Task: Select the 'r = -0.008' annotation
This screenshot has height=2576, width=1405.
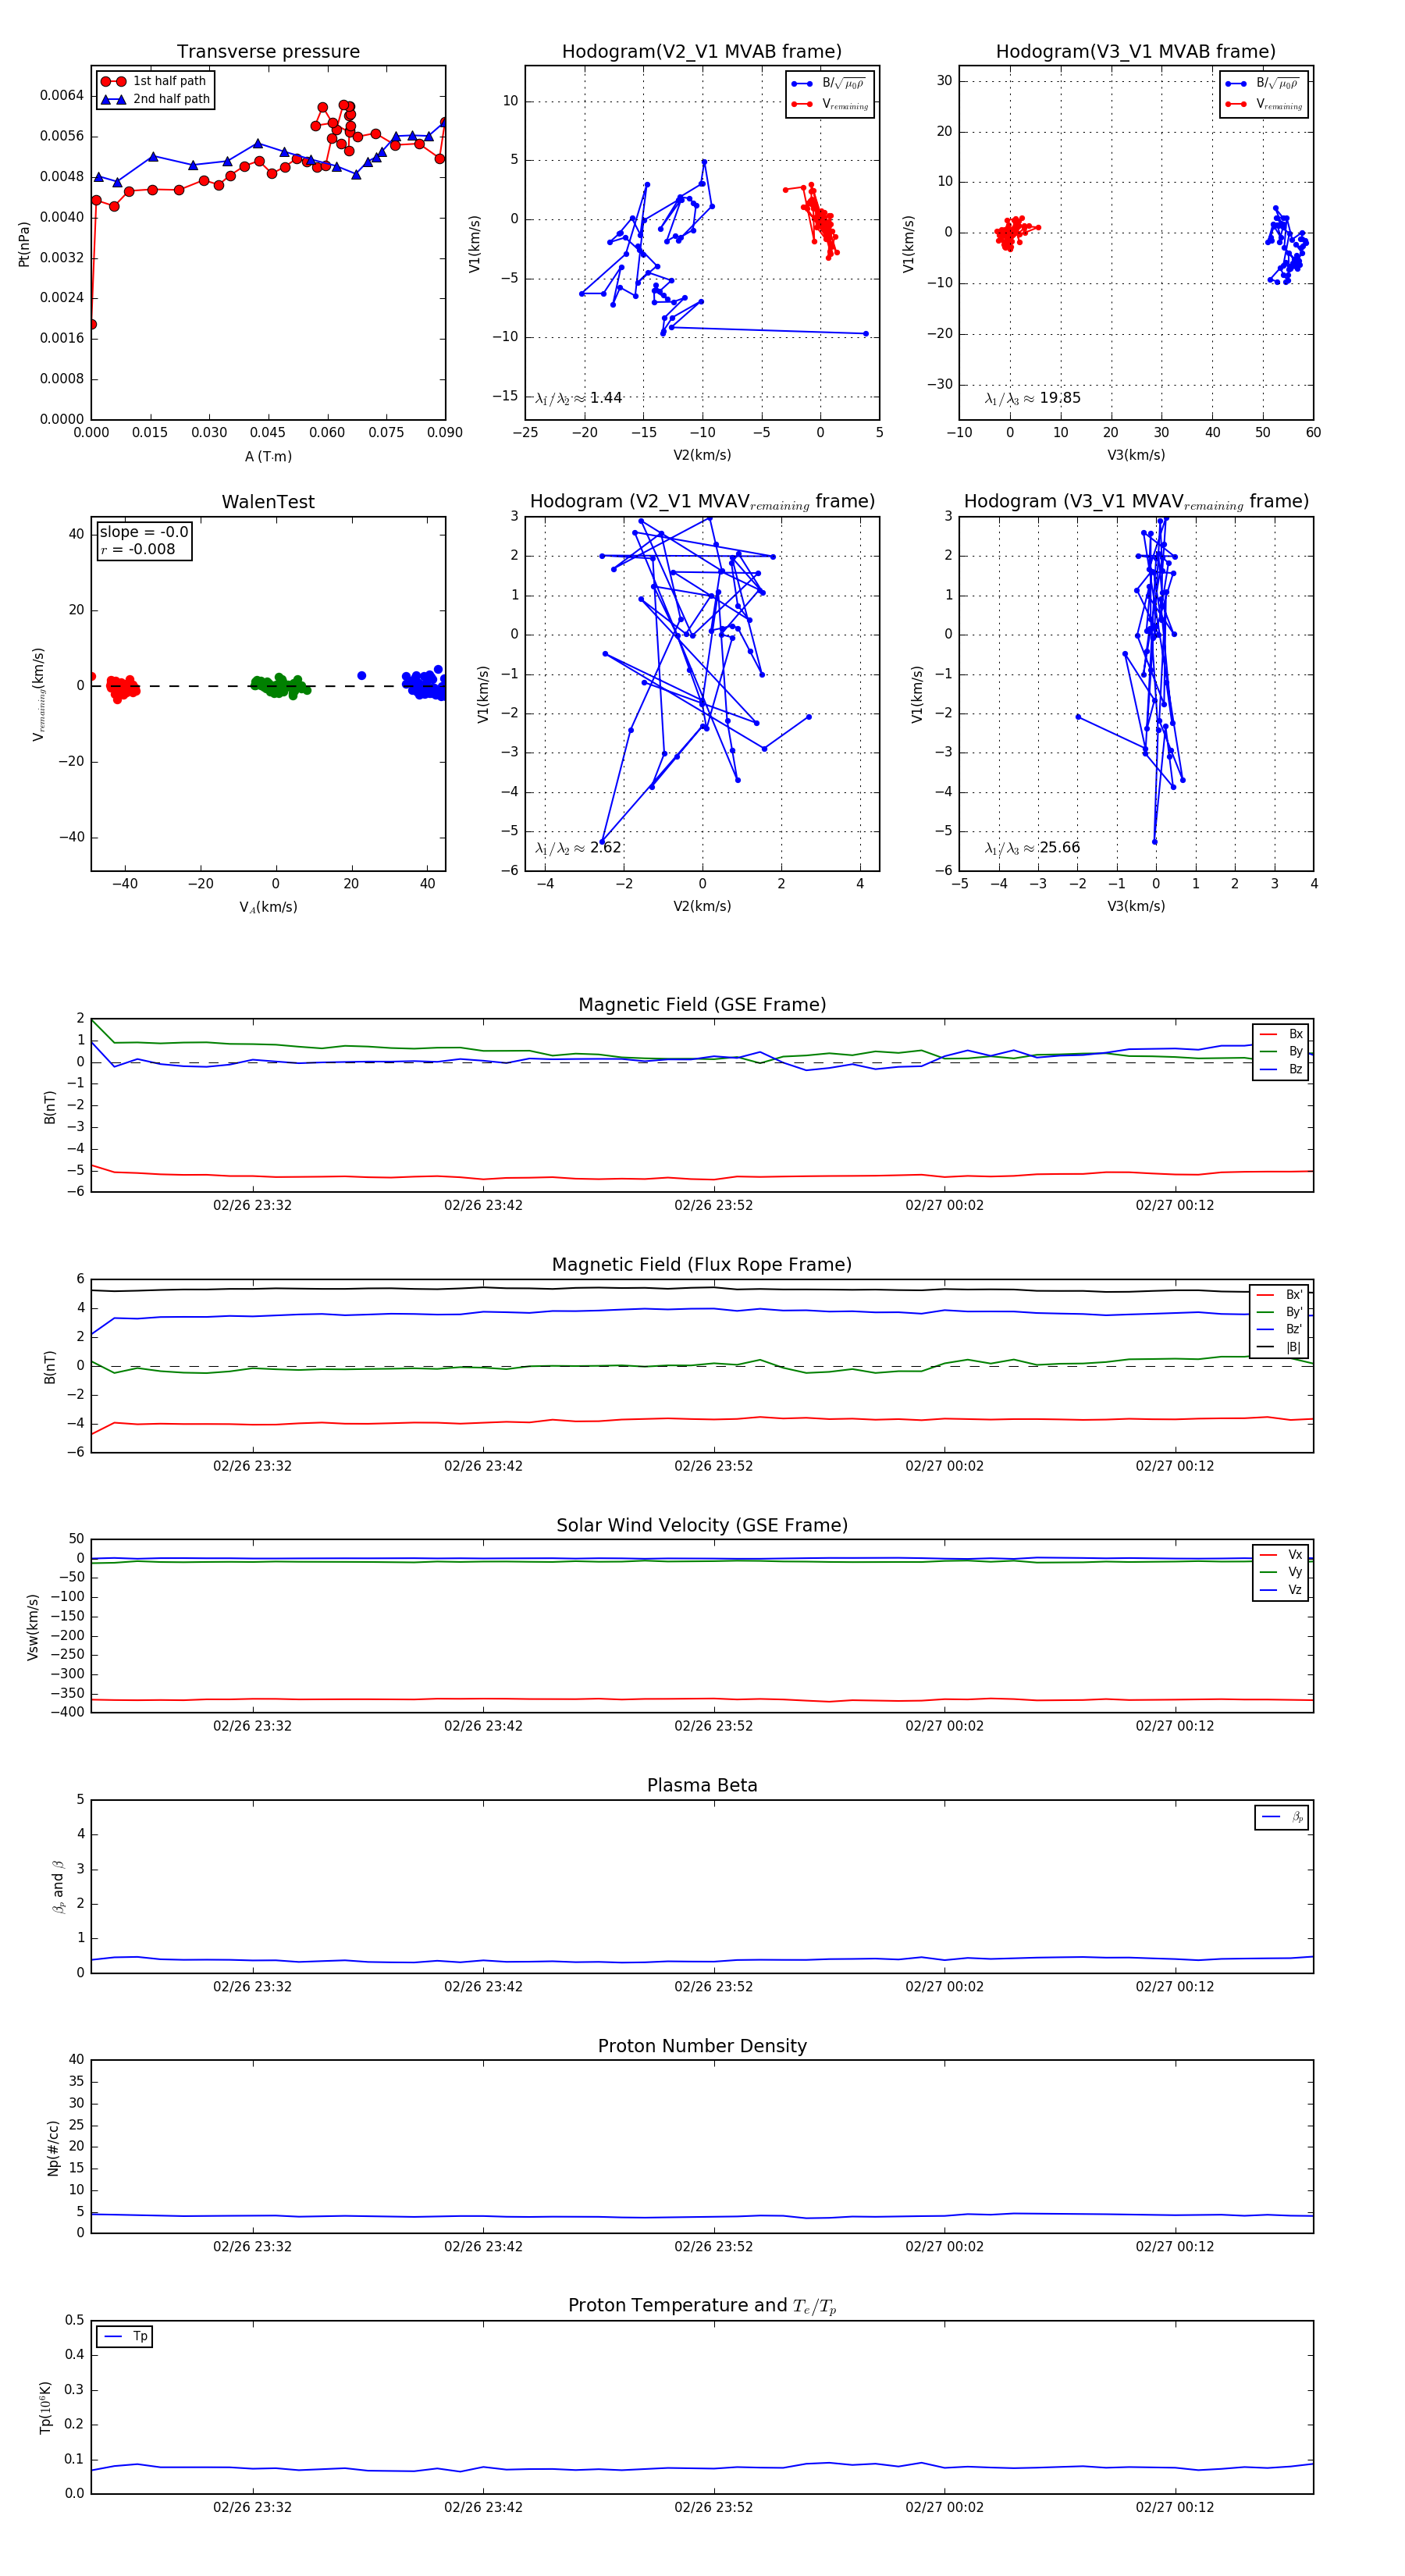Action: pos(137,549)
